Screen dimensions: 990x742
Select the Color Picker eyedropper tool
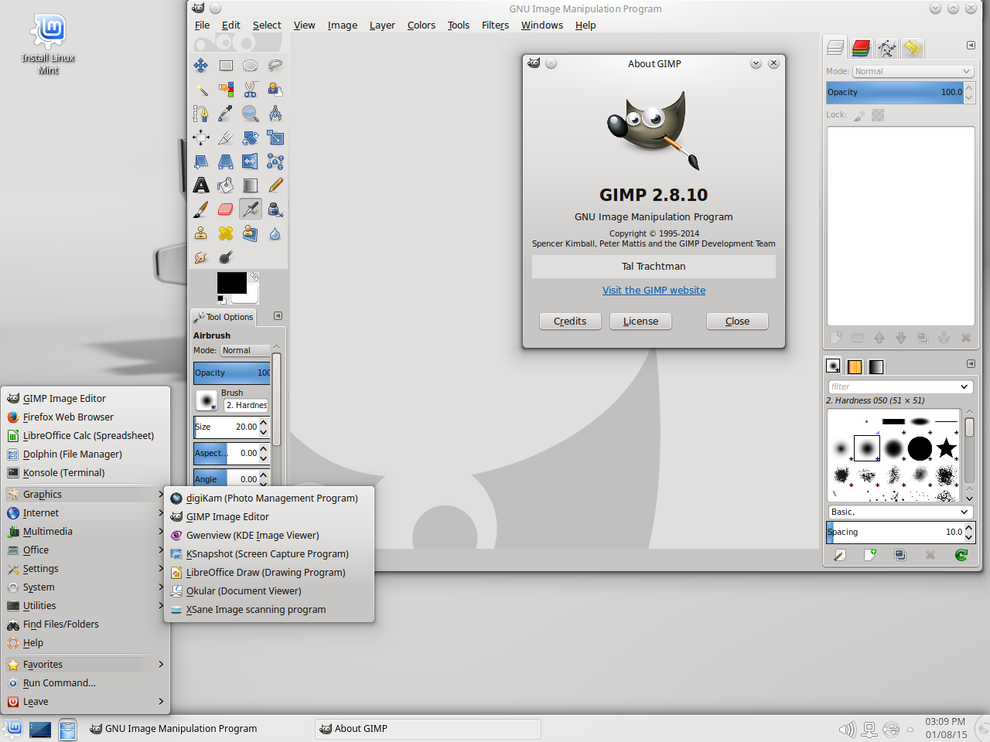(x=226, y=114)
